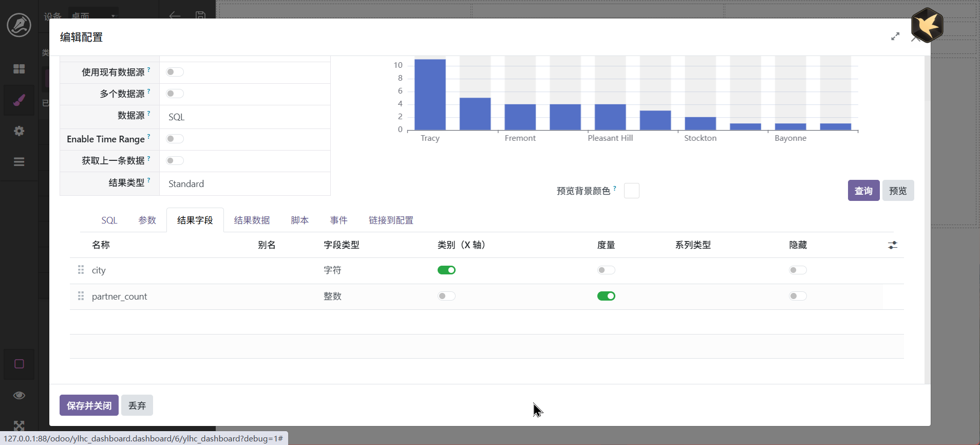Click the hamburger list icon in sidebar
This screenshot has width=980, height=445.
(x=19, y=162)
